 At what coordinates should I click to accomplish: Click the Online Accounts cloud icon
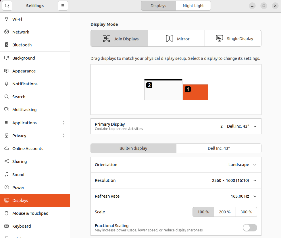pos(7,148)
